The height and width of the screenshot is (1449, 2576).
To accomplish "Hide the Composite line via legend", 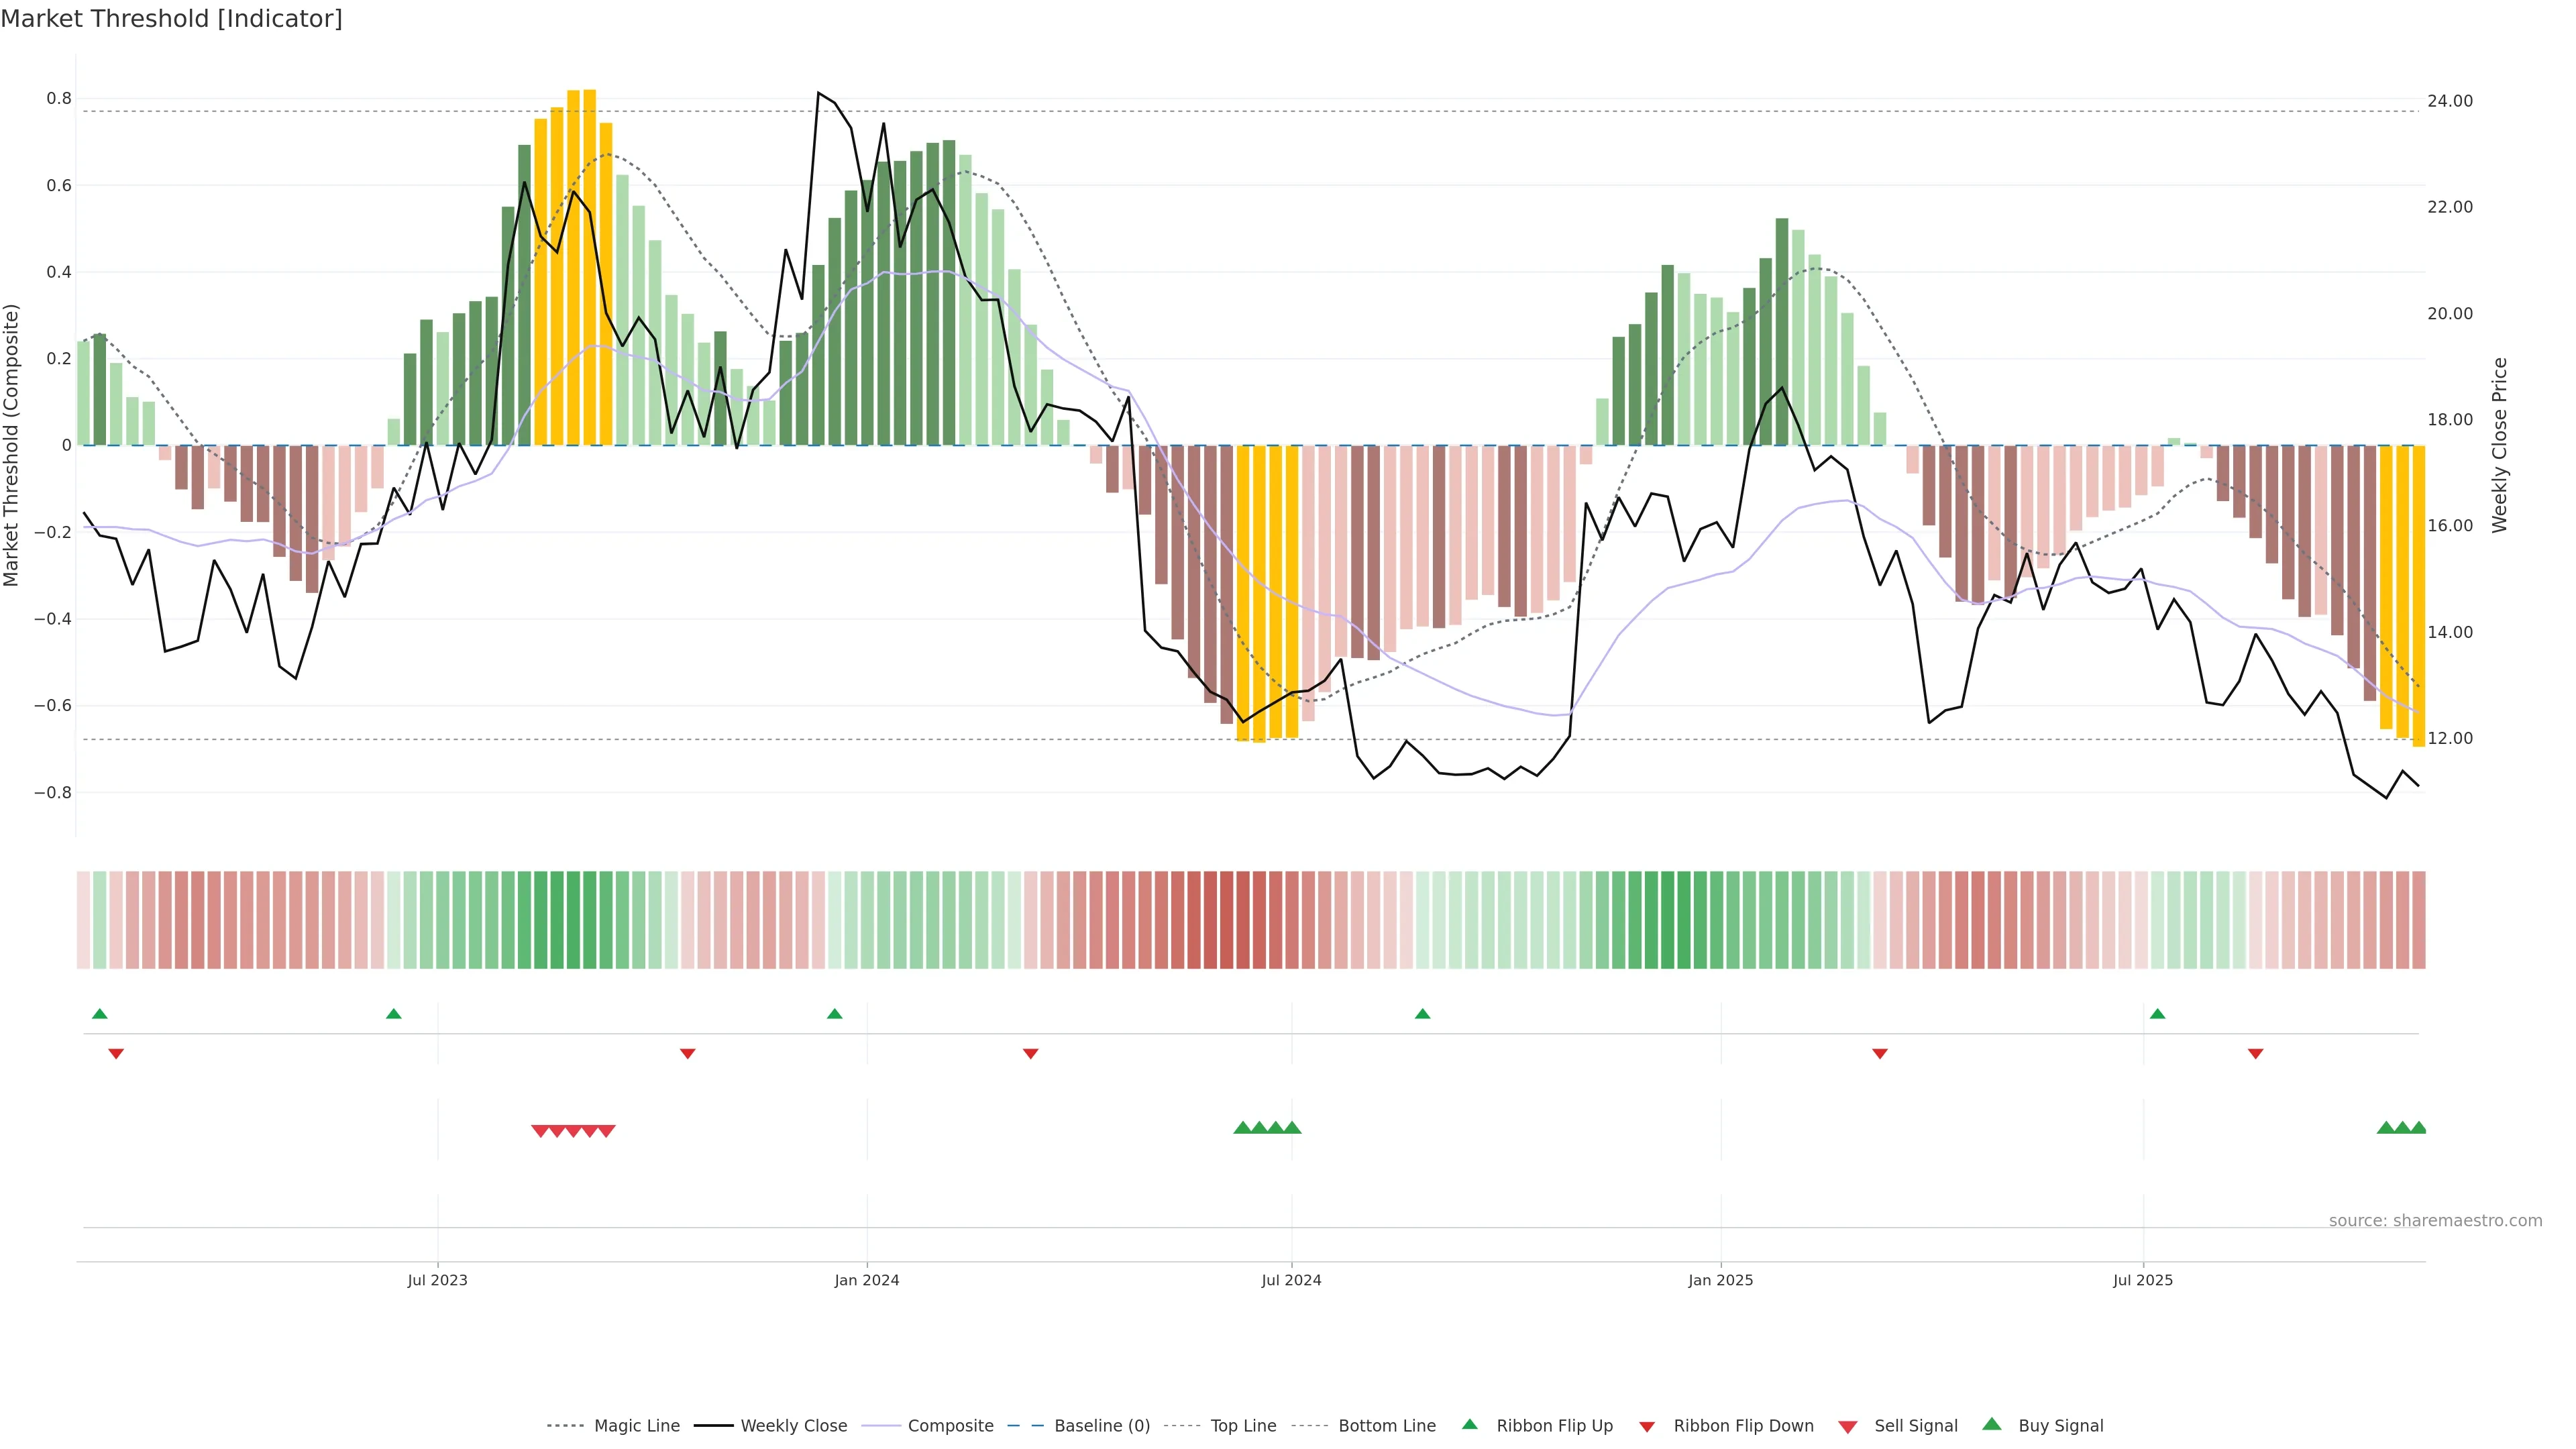I will [950, 1426].
